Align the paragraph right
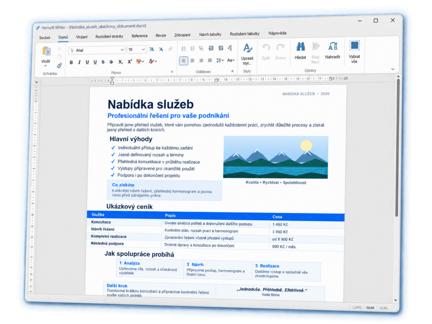 201,60
